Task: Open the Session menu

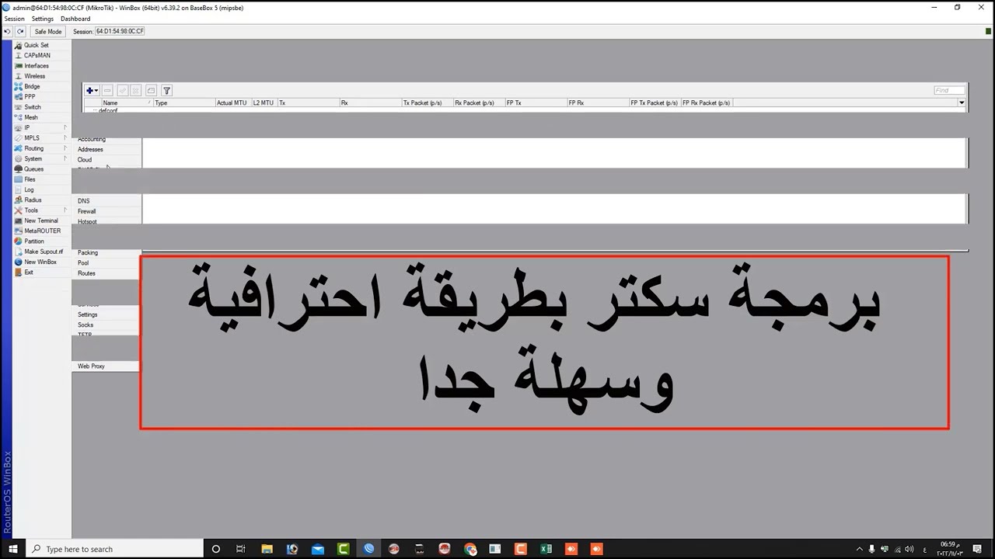Action: 14,19
